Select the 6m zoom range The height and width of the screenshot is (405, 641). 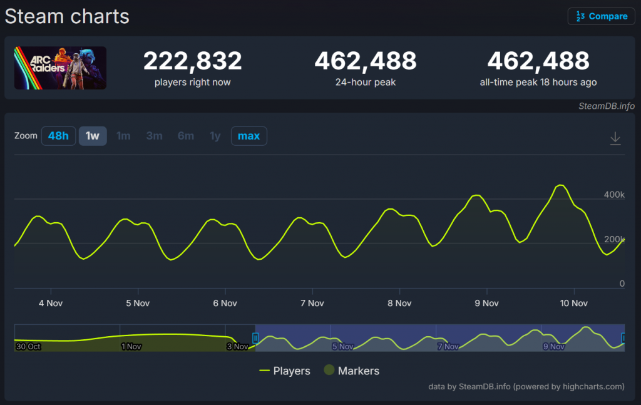[x=185, y=136]
